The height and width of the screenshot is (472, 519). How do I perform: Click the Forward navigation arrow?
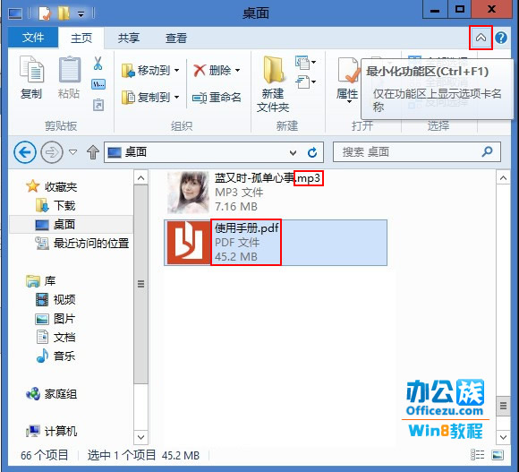point(52,152)
